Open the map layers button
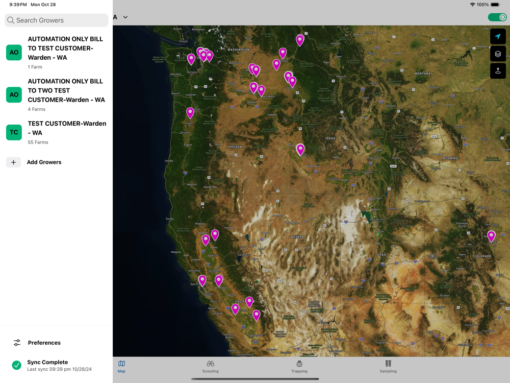The width and height of the screenshot is (510, 383). pyautogui.click(x=498, y=54)
